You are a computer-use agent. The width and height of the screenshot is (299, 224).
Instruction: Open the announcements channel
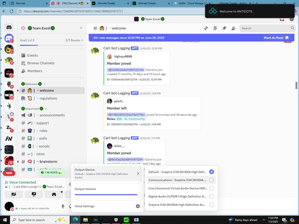click(x=52, y=115)
